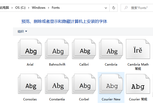Refresh the Fonts folder view
Image resolution: width=153 pixels, height=105 pixels.
point(113,8)
